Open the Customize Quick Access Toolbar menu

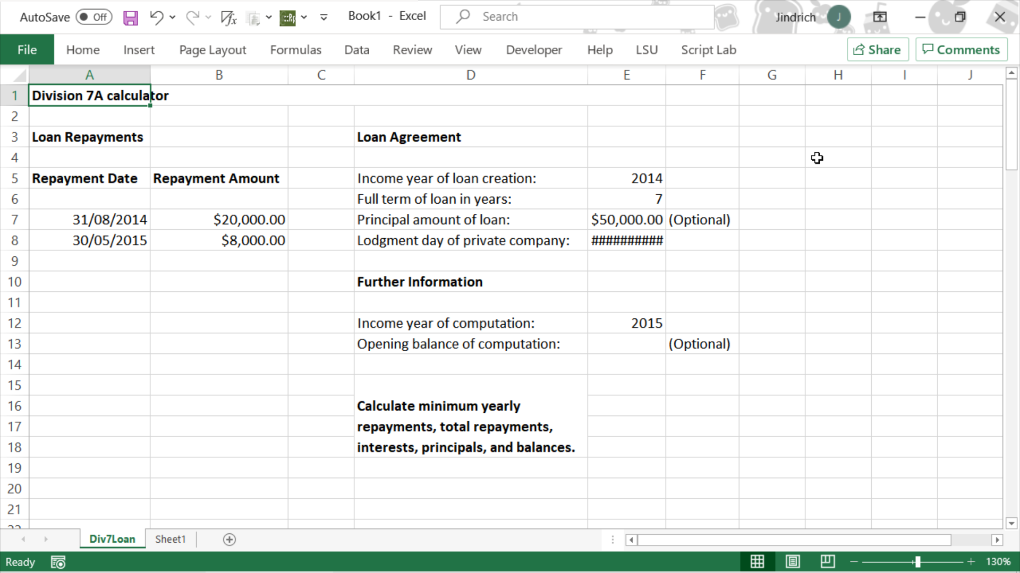click(x=324, y=17)
